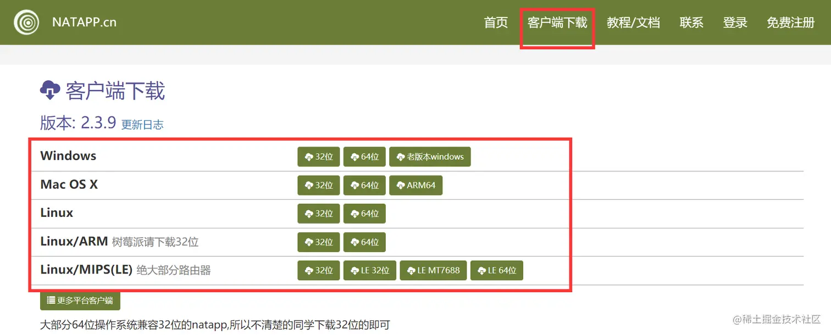Screen dimensions: 831x335
Task: Download Mac OS X 32位 client
Action: click(x=319, y=185)
